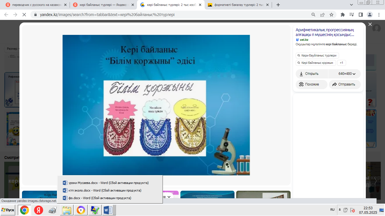Click the Chrome icon in the taskbar
The width and height of the screenshot is (385, 216).
pyautogui.click(x=24, y=210)
